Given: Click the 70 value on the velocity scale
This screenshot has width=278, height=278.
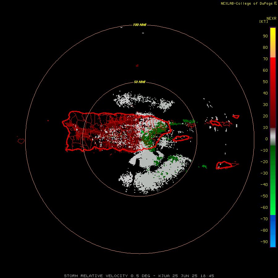Looking at the screenshot, I should 265,59.
